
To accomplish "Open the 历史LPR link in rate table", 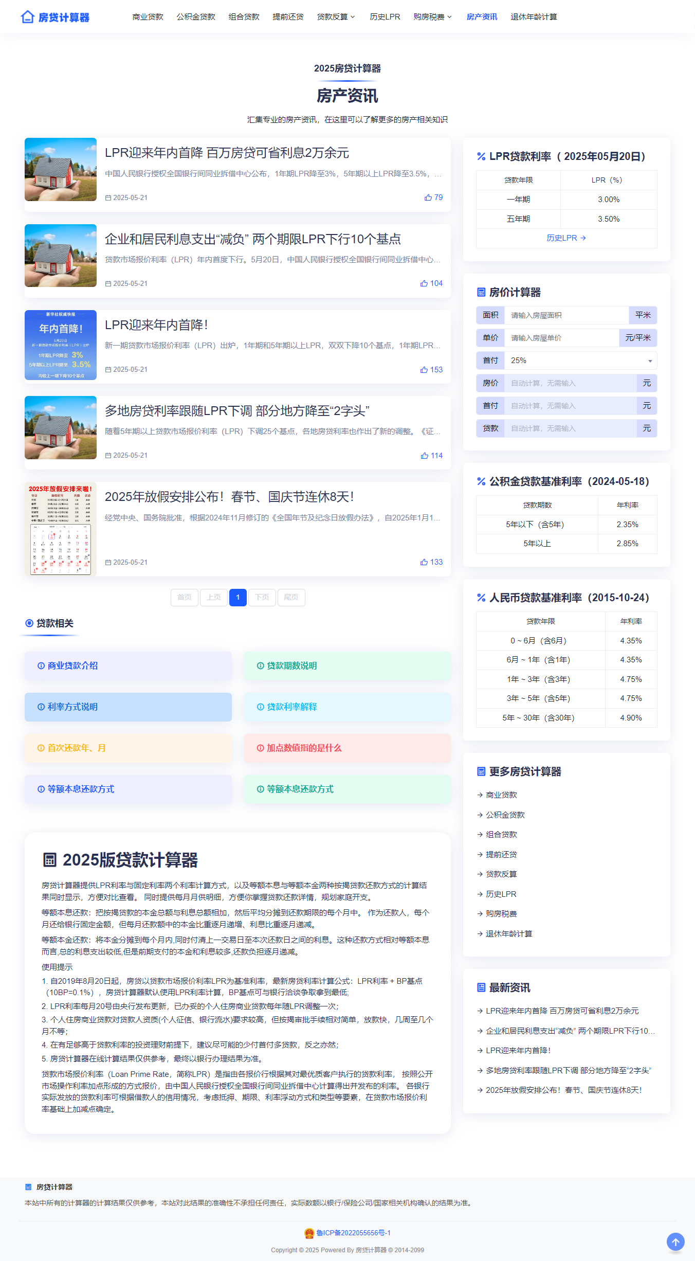I will pos(566,238).
